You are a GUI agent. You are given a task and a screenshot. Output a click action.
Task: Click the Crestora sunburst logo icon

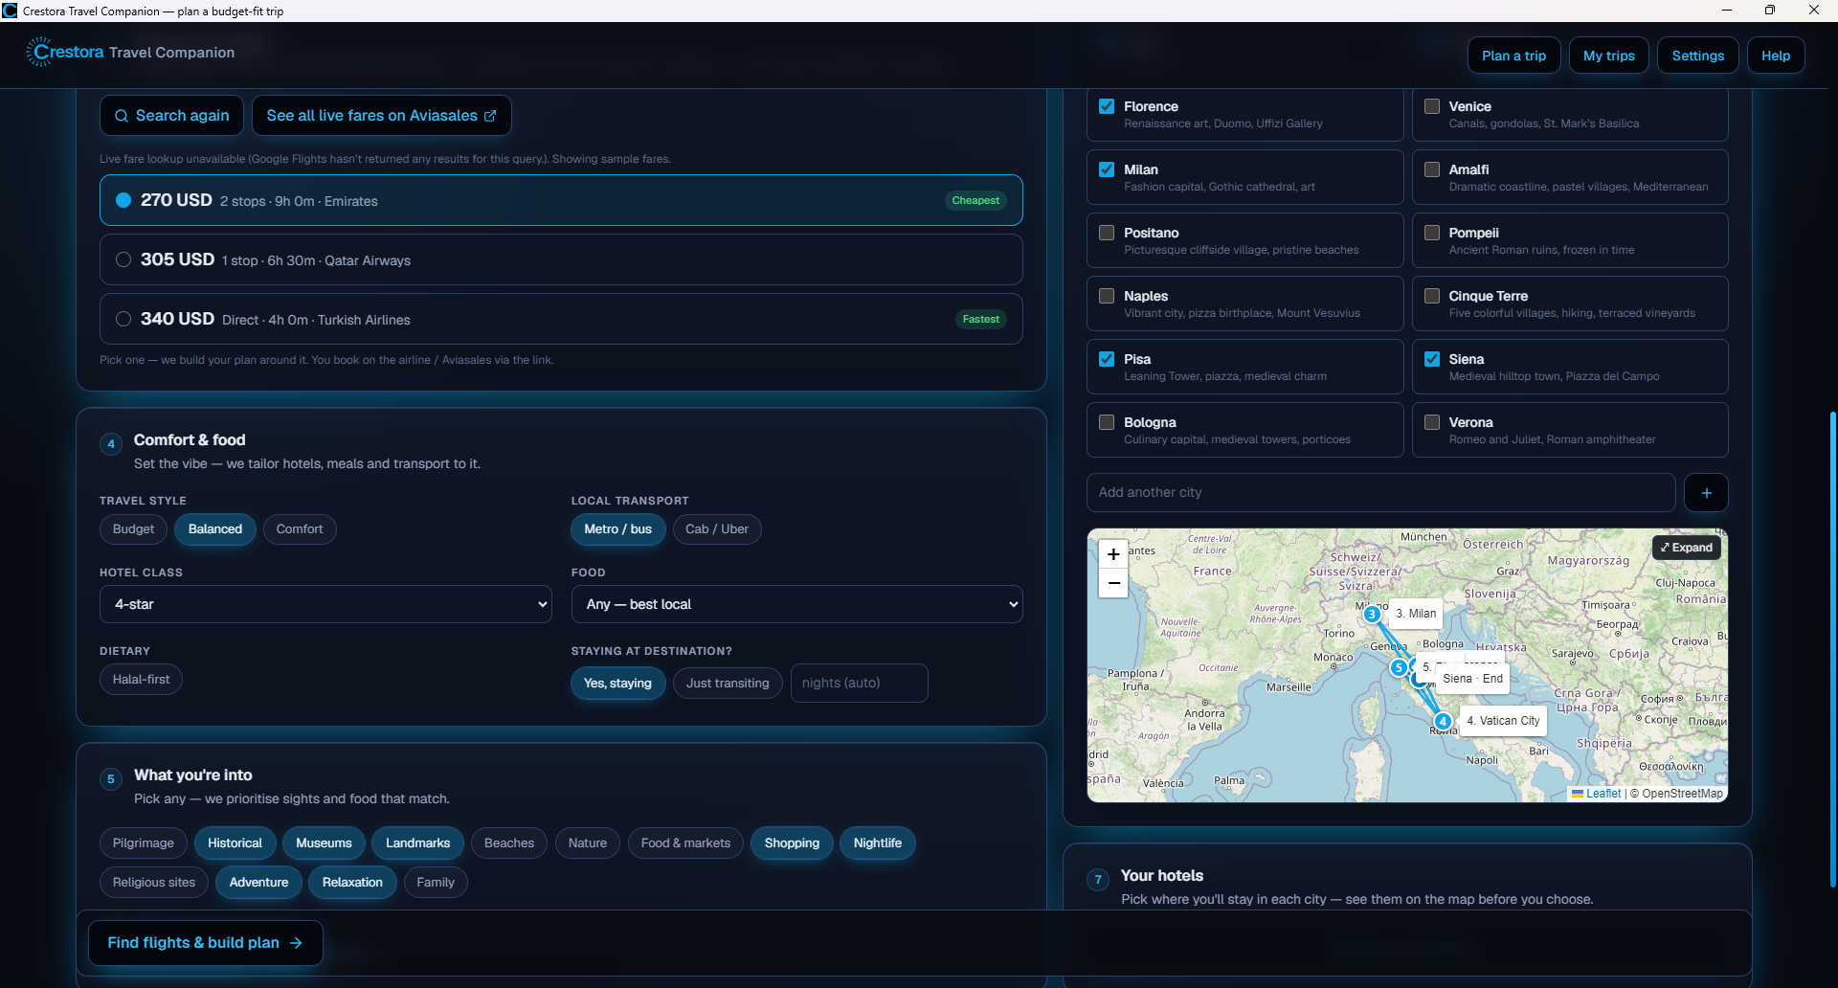click(x=40, y=53)
